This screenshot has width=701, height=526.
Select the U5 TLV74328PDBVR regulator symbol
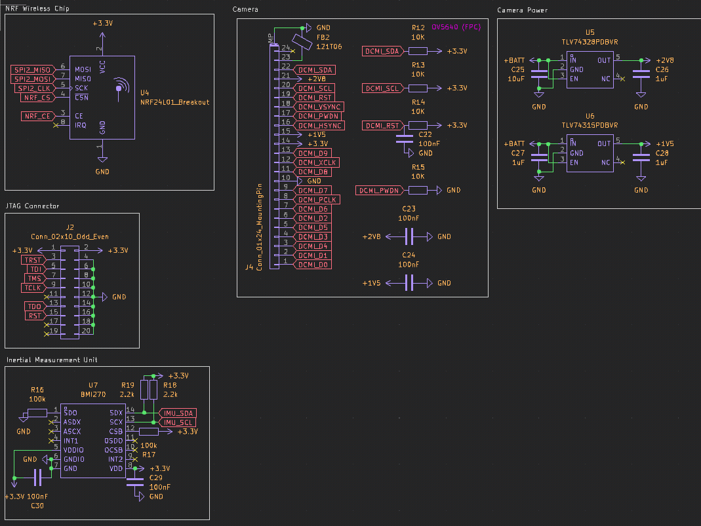coord(590,68)
